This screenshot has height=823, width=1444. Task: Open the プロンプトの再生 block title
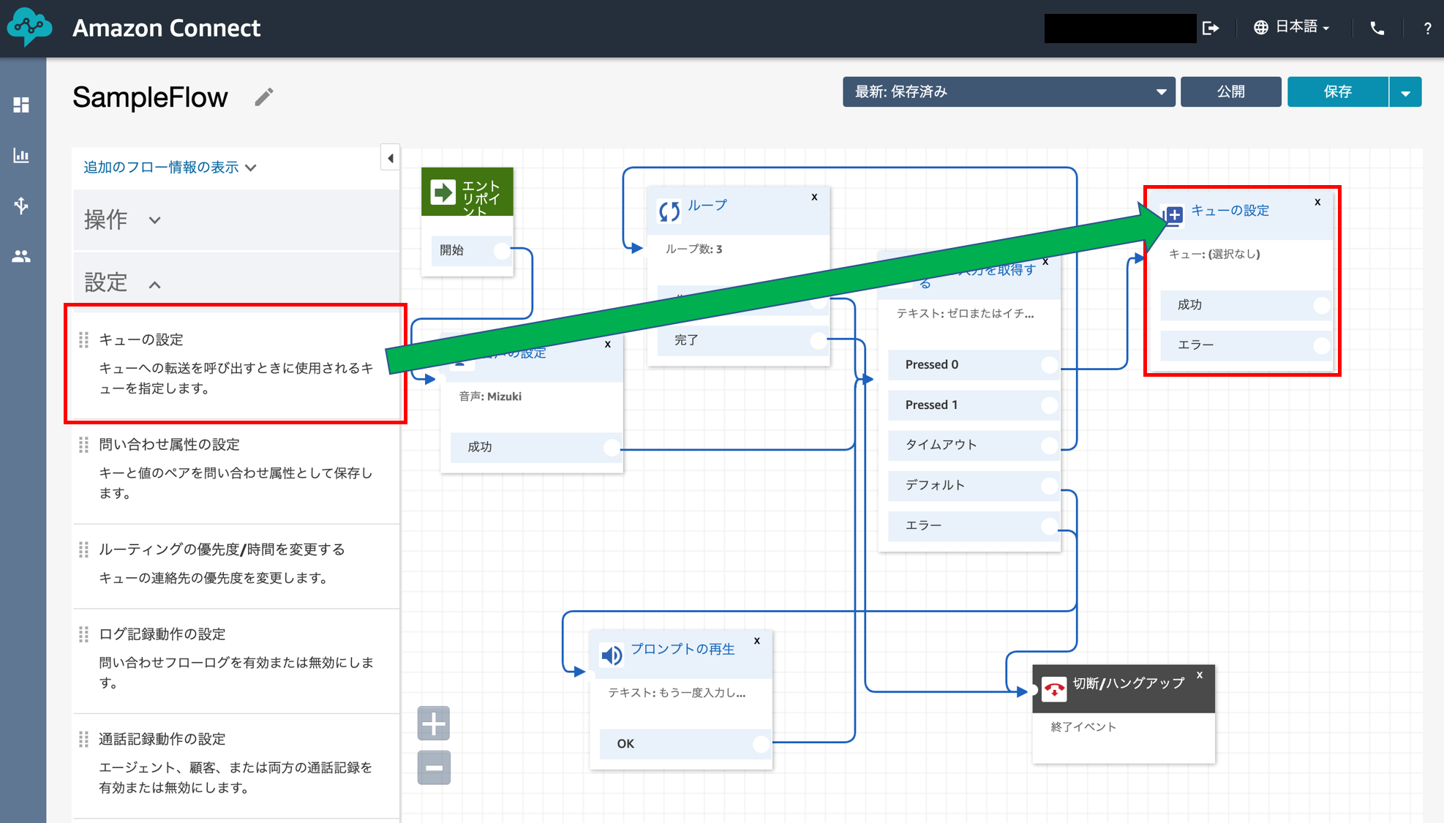682,649
